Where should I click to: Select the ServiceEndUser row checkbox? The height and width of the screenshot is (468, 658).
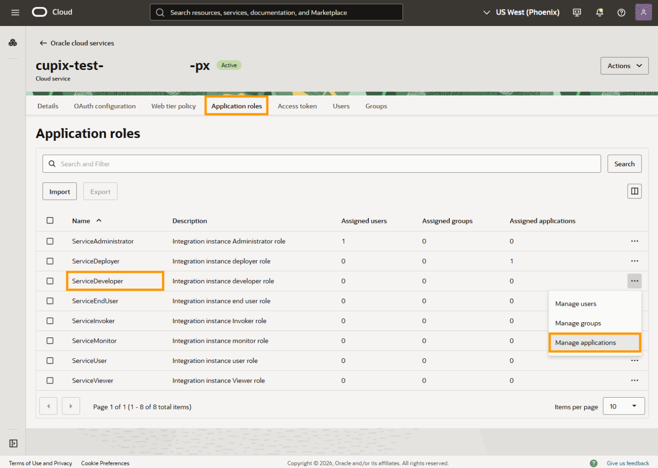pyautogui.click(x=50, y=301)
